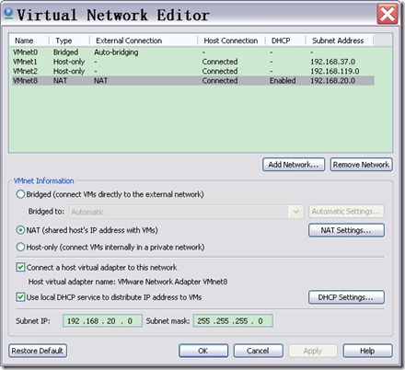Click the Add Network button
Viewport: 405px width, 370px height.
coord(294,165)
